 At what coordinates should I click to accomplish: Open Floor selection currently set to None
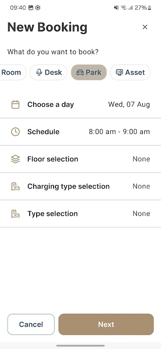(x=80, y=159)
